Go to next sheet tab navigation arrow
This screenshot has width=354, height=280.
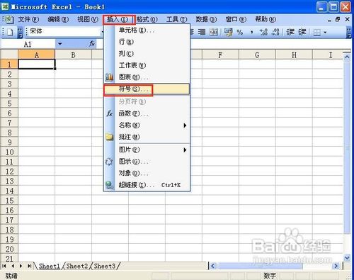(x=21, y=266)
